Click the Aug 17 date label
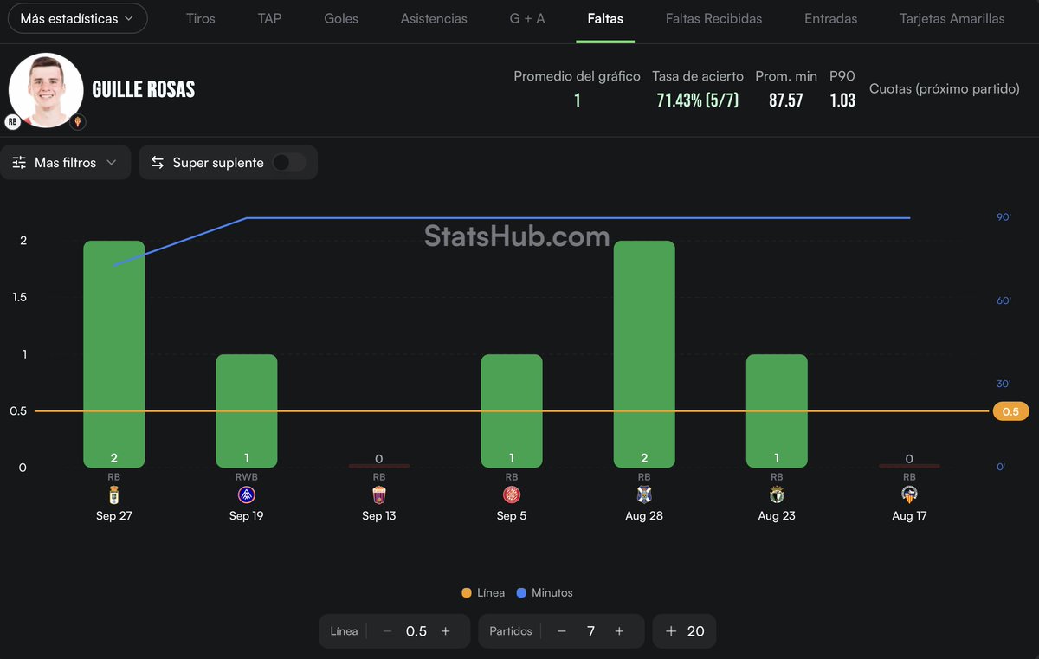Image resolution: width=1039 pixels, height=659 pixels. [909, 516]
